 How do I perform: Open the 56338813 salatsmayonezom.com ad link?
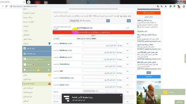point(149,49)
